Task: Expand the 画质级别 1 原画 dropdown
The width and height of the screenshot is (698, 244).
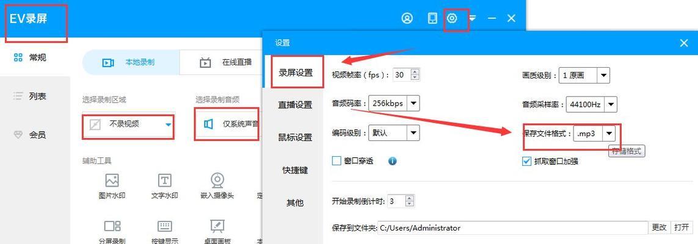Action: pos(603,75)
